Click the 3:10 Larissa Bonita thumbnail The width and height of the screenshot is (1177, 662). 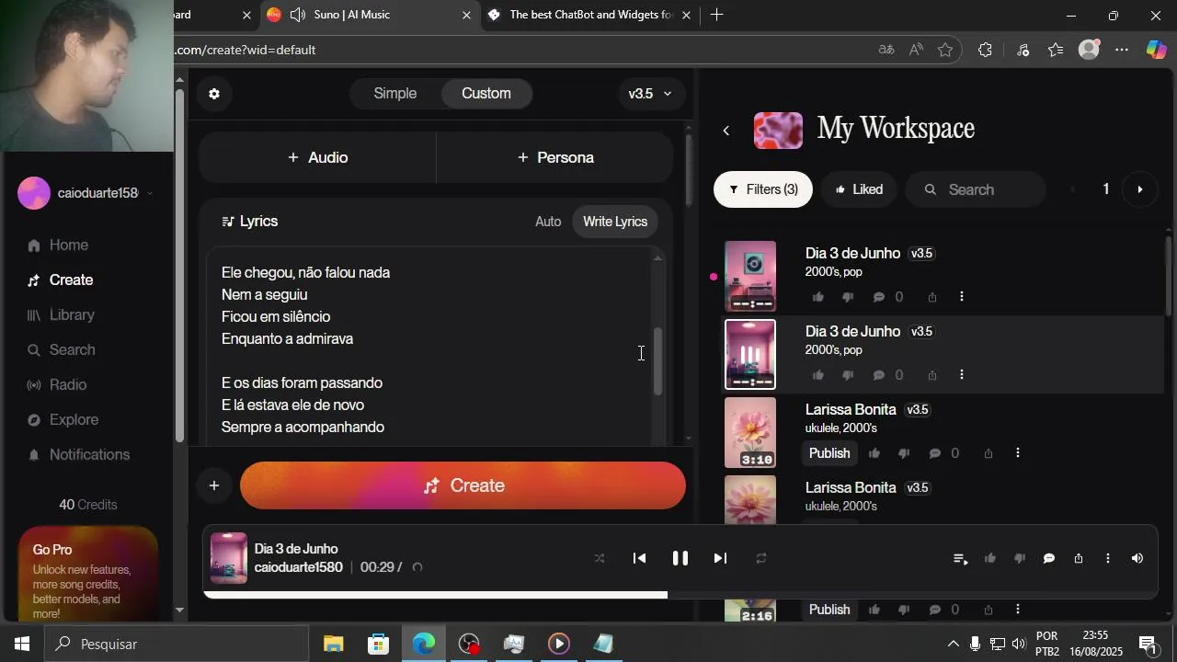click(x=750, y=432)
